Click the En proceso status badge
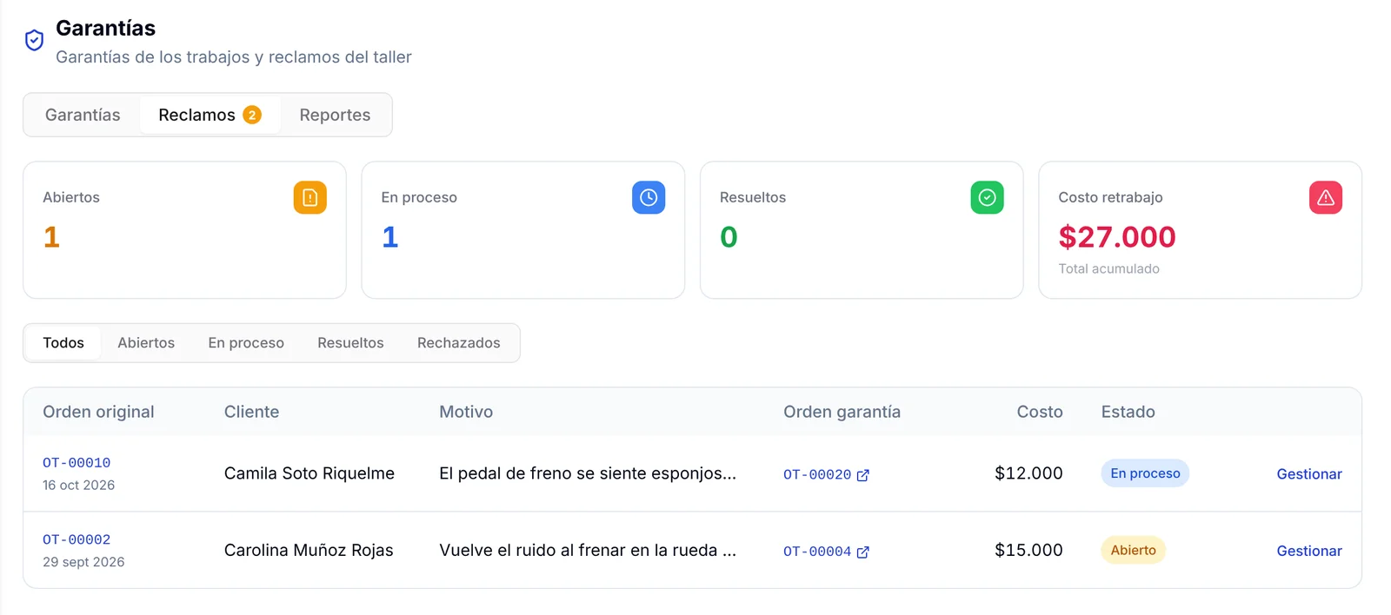The height and width of the screenshot is (615, 1391). (x=1145, y=473)
